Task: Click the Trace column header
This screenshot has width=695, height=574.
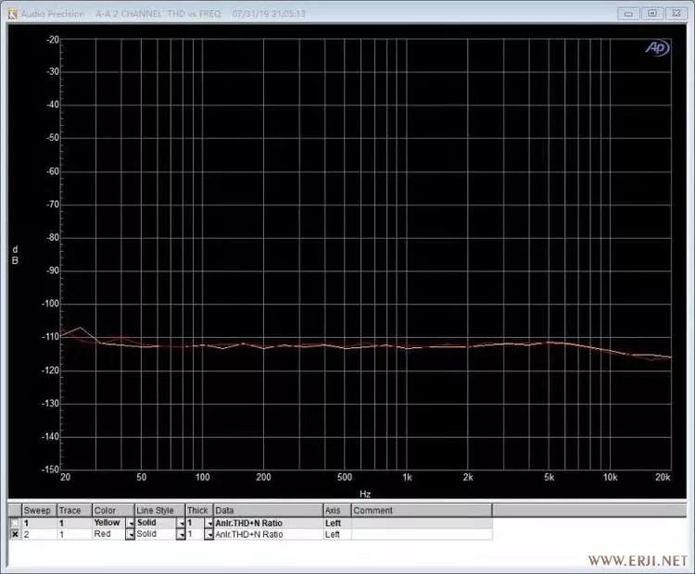Action: (74, 511)
